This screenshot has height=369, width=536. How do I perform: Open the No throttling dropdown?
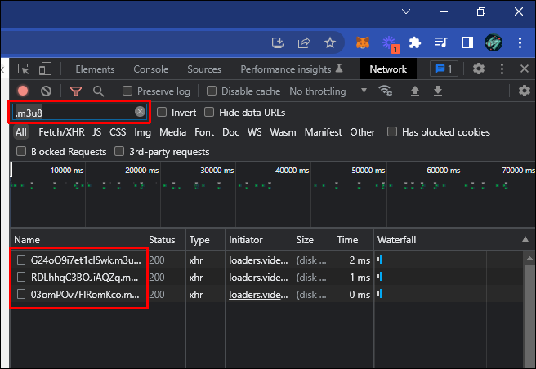[x=319, y=91]
